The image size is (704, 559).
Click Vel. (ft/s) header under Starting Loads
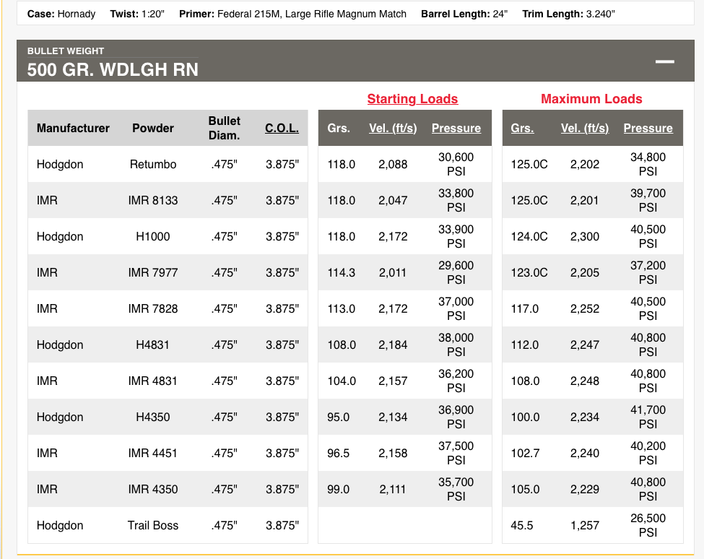click(x=393, y=128)
